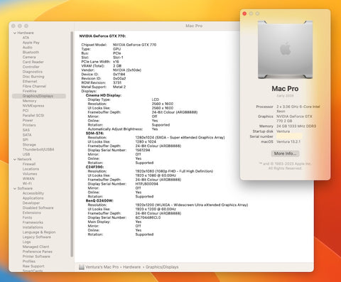The width and height of the screenshot is (341, 282).
Task: Open Language & Region entry
Action: click(39, 232)
